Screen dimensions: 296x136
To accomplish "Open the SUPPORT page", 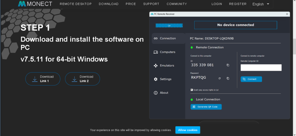I will click(x=151, y=4).
